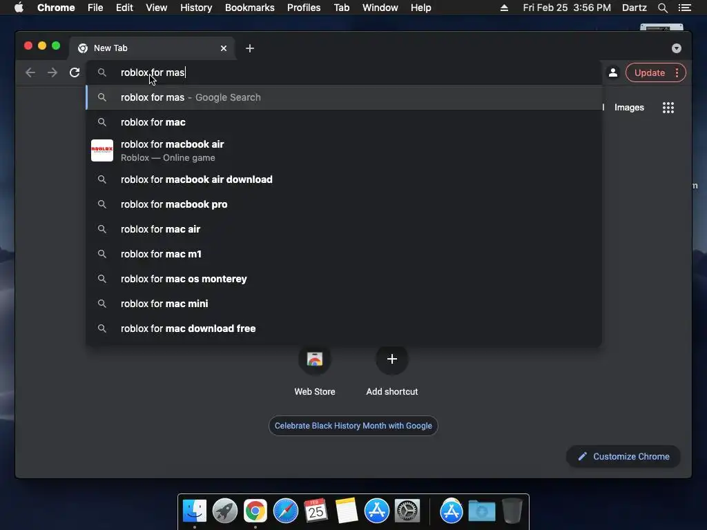Open the Chrome three-dot menu
Screen dimensions: 707x530
coord(677,72)
